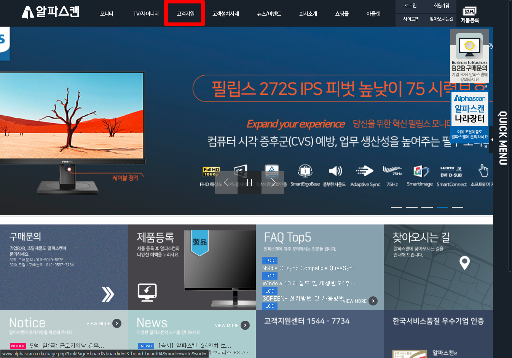This screenshot has width=512, height=358.
Task: Open the 회사소개 menu
Action: coord(308,14)
